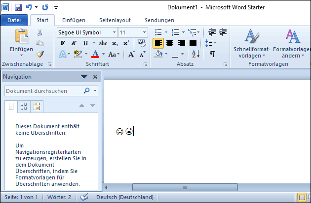Apply red font color A

[95, 54]
